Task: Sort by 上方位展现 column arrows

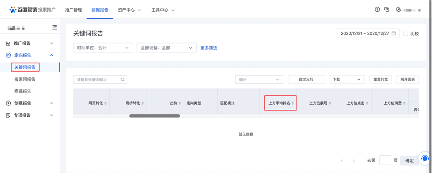Action: coord(330,103)
